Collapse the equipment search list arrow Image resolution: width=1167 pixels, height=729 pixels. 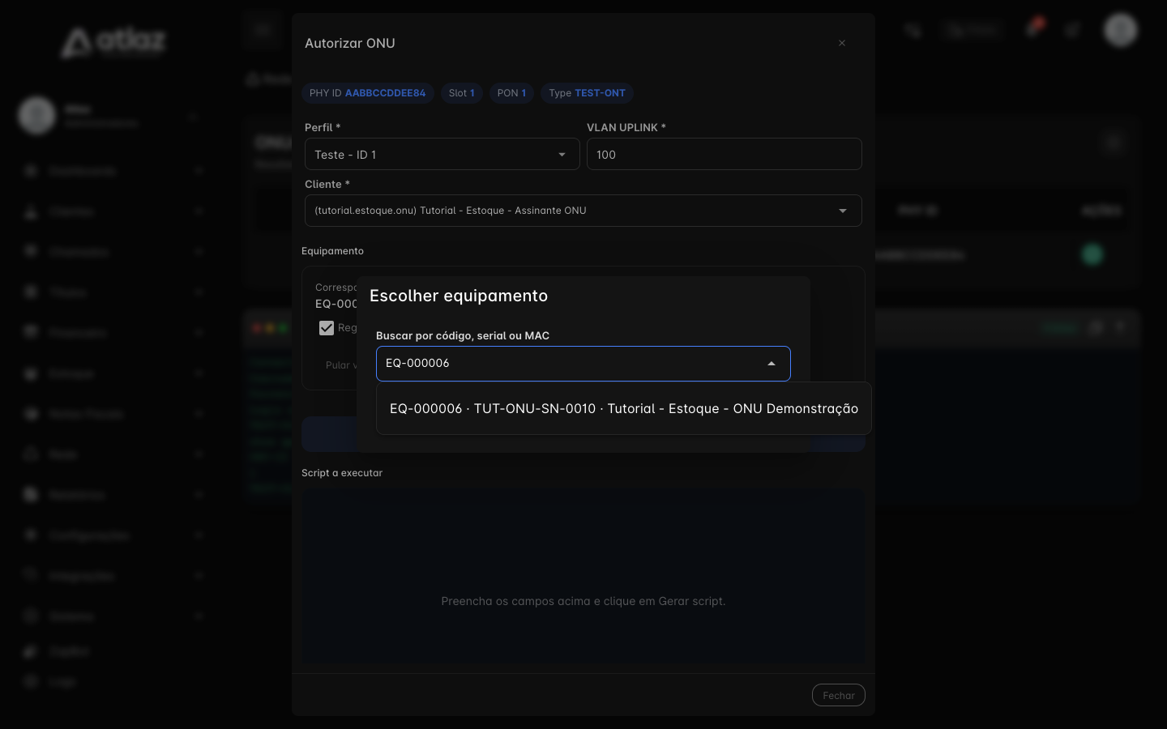772,364
